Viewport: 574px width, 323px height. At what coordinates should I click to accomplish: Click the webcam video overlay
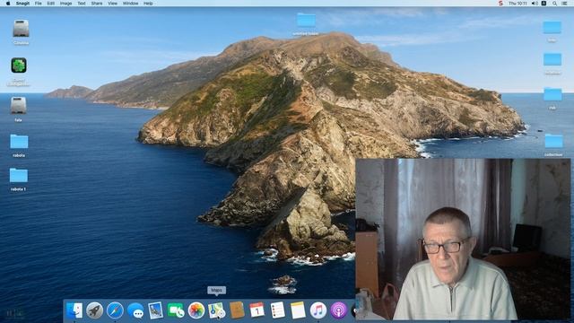(463, 240)
